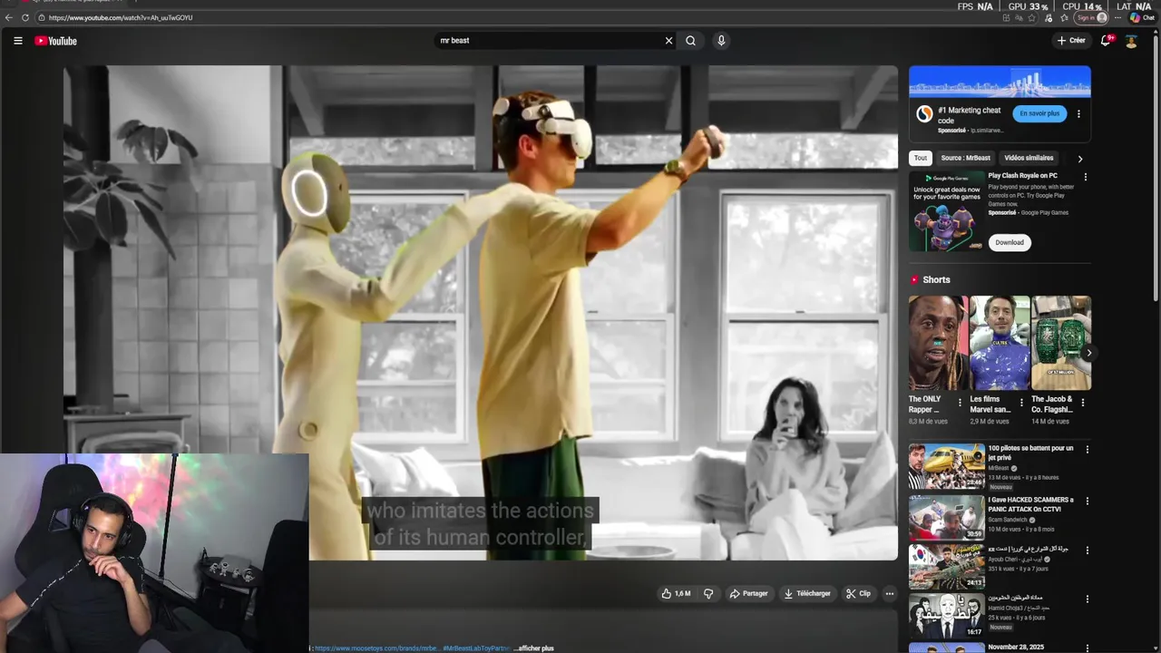Viewport: 1161px width, 653px height.
Task: Show next Shorts with the arrow
Action: click(1088, 353)
